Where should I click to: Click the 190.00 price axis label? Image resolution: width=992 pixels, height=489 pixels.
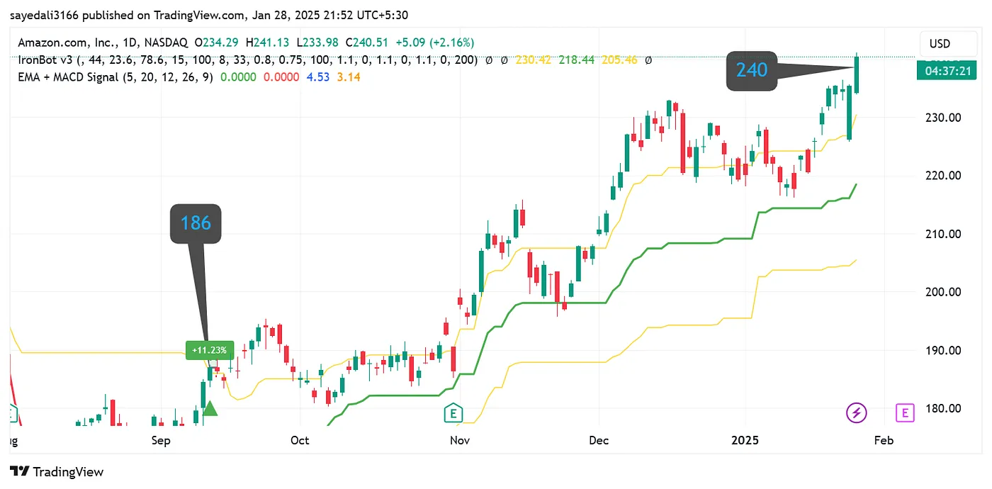pos(945,350)
